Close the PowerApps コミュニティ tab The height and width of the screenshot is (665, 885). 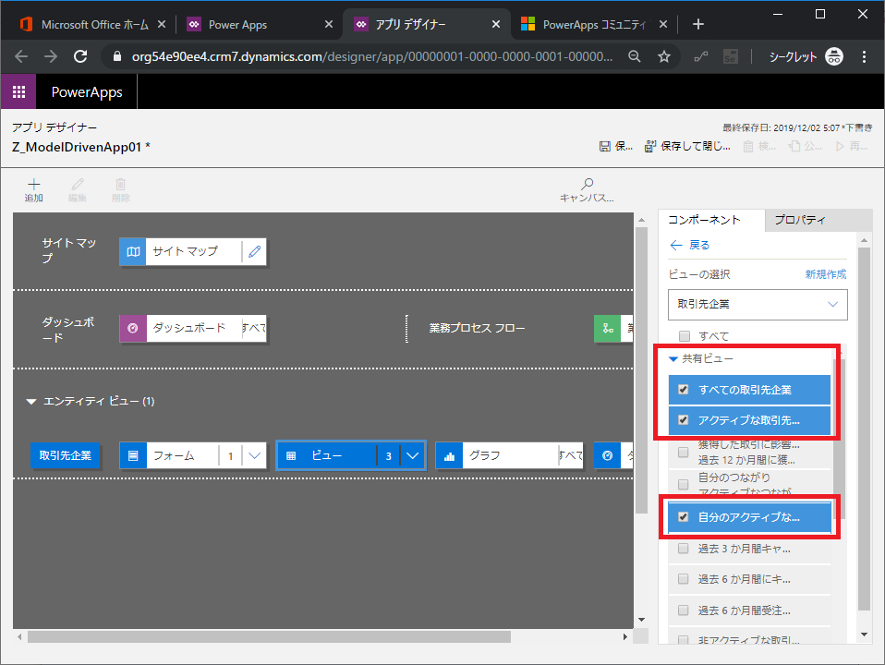click(663, 24)
